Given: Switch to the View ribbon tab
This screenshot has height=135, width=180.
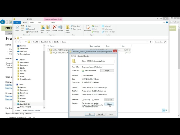Looking at the screenshot, I should coord(39,22).
